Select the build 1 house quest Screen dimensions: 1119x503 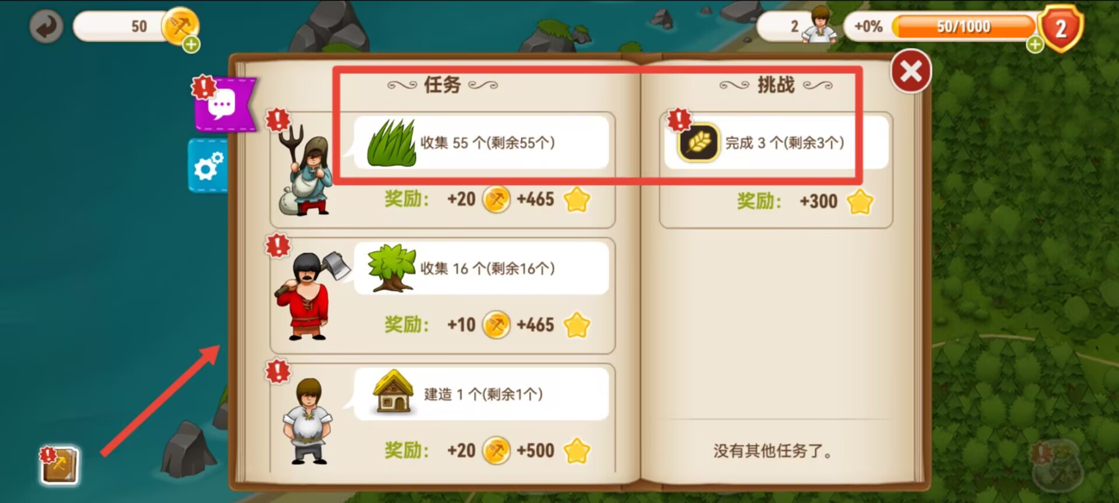[x=481, y=394]
